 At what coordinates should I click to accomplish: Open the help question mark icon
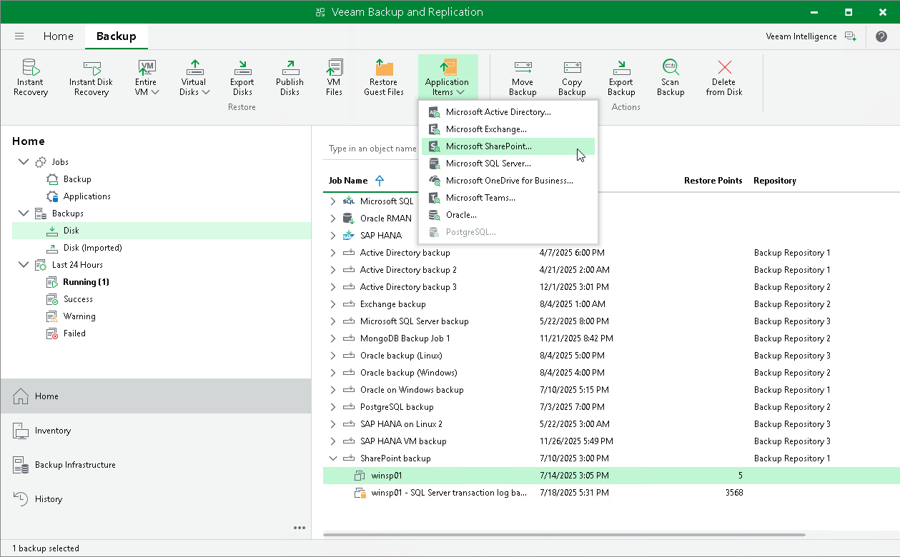tap(881, 36)
